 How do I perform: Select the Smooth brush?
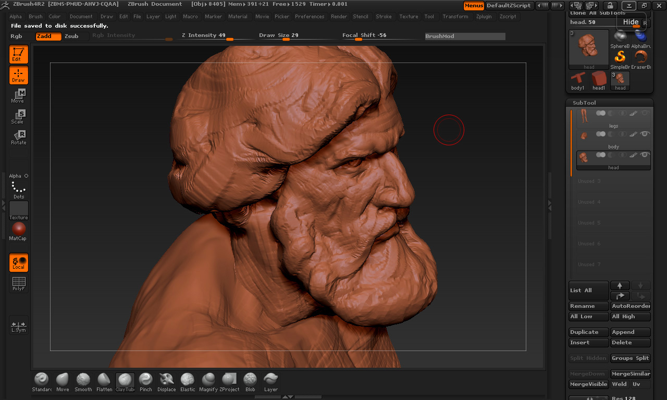(x=83, y=382)
